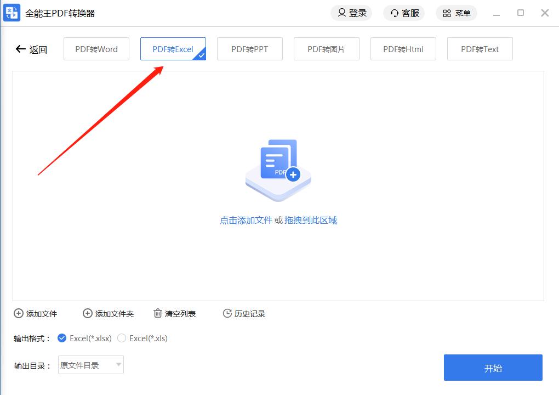Switch to PDF转PPT tab
This screenshot has width=559, height=395.
250,49
